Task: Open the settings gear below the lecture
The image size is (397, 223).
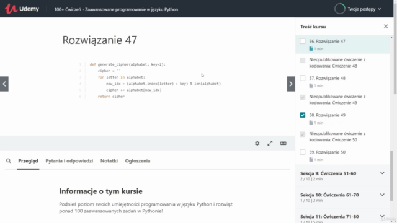Action: [x=257, y=143]
